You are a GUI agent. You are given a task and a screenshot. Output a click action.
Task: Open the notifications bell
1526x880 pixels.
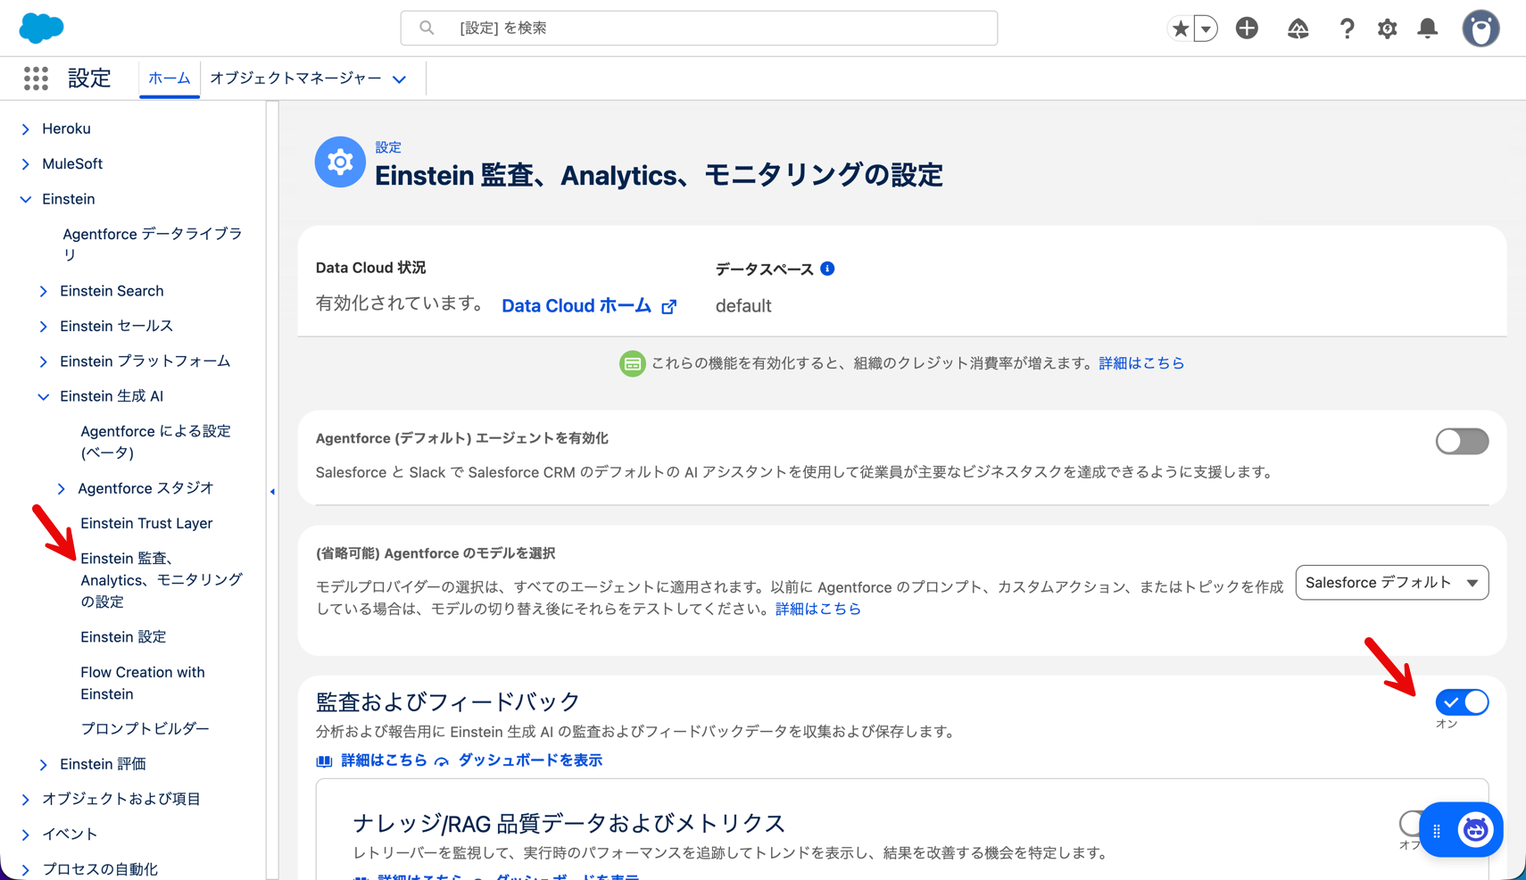click(x=1428, y=29)
